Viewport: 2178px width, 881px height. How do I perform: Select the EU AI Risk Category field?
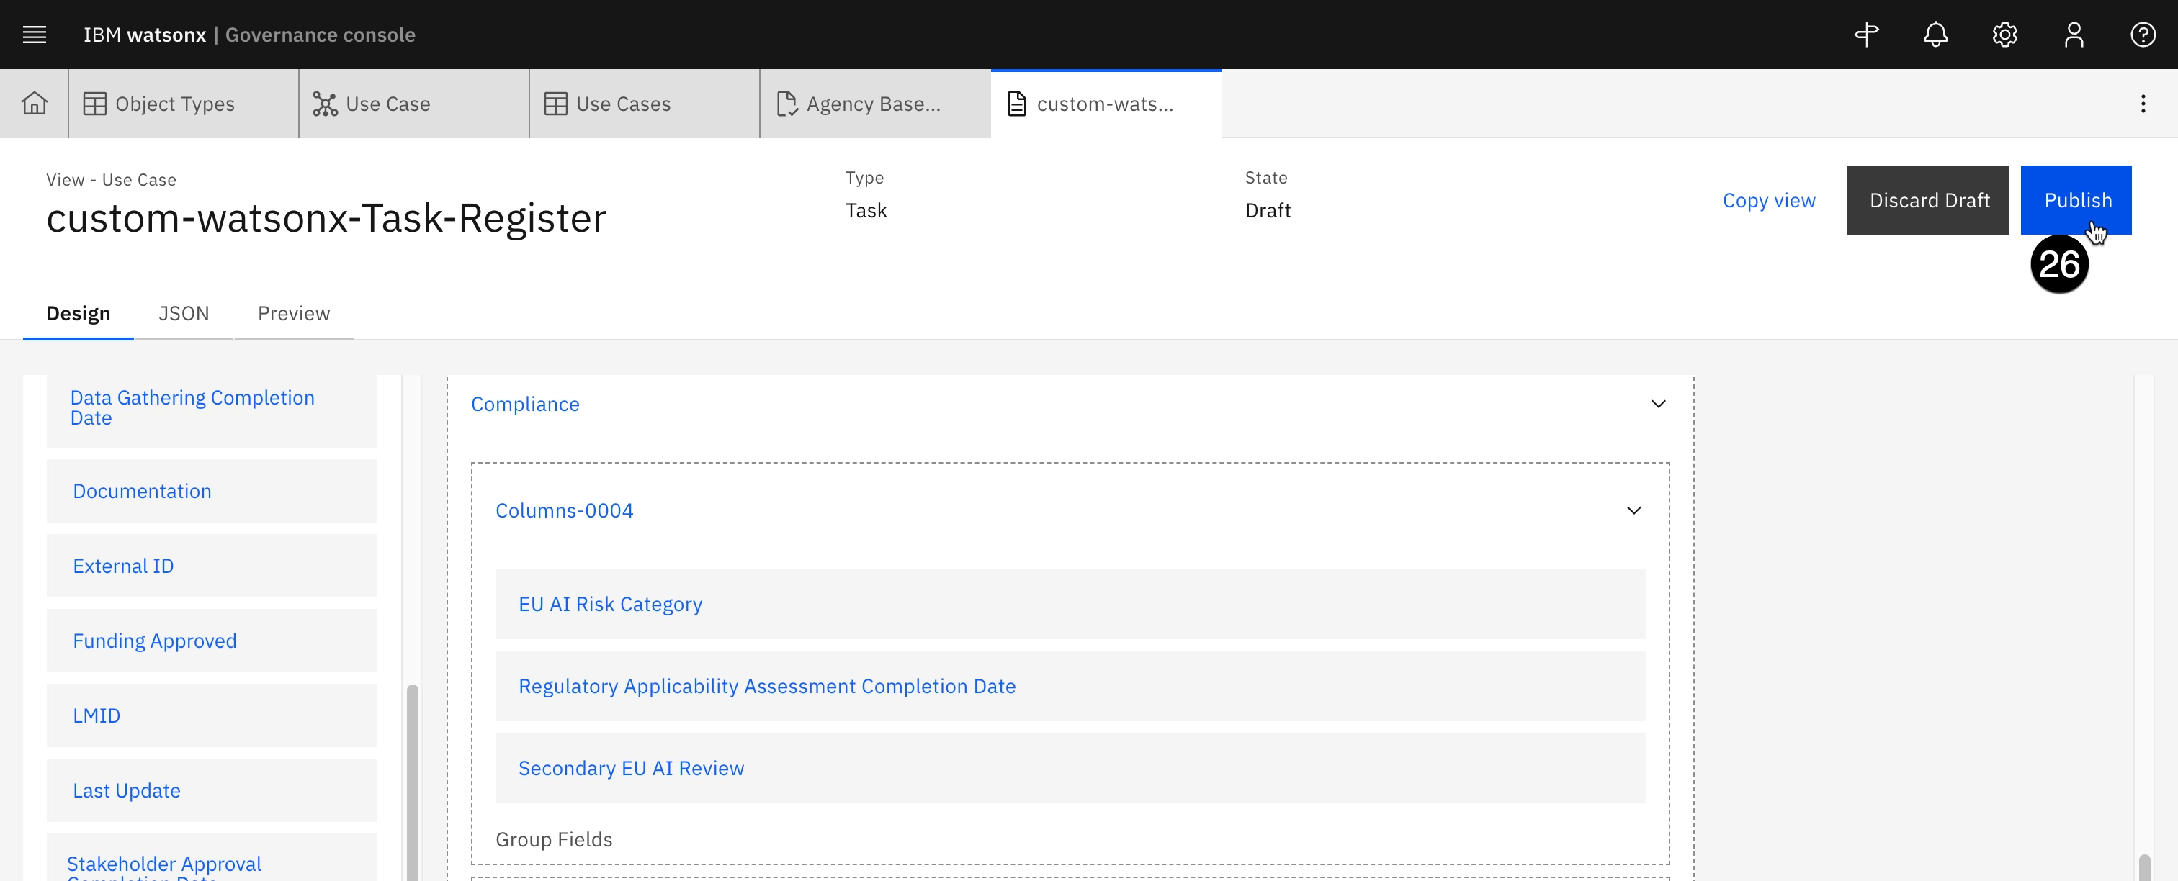[x=1070, y=604]
